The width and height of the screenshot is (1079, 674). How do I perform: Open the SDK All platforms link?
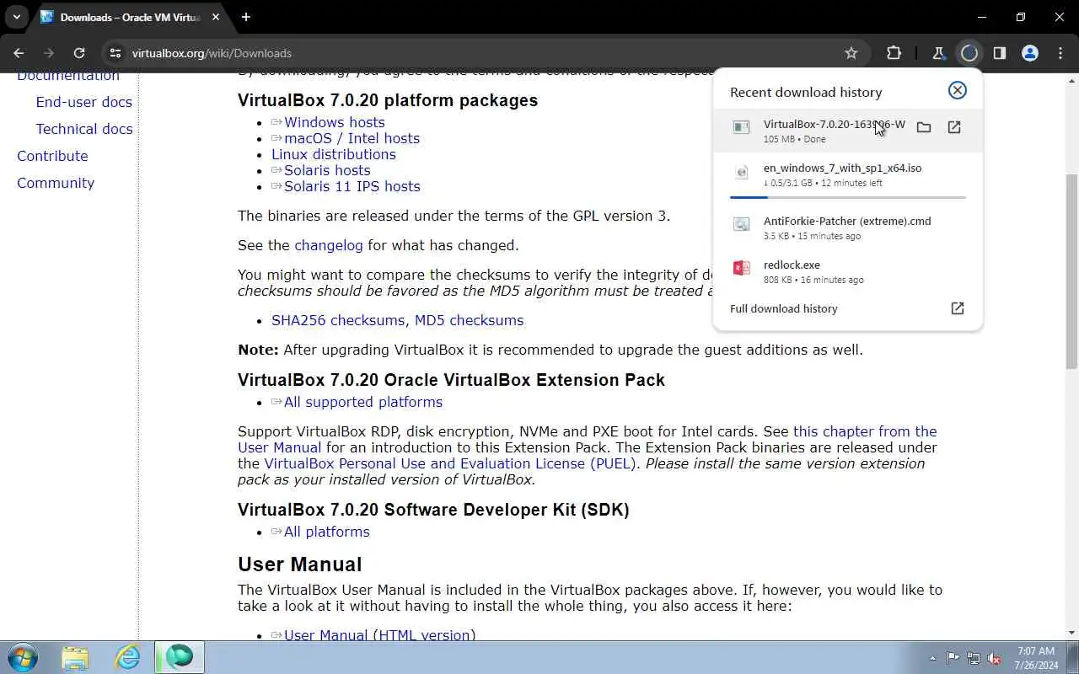point(327,532)
